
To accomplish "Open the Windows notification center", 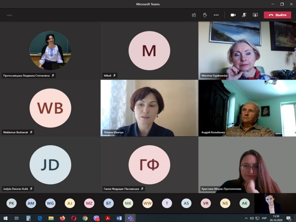I will coord(289,218).
